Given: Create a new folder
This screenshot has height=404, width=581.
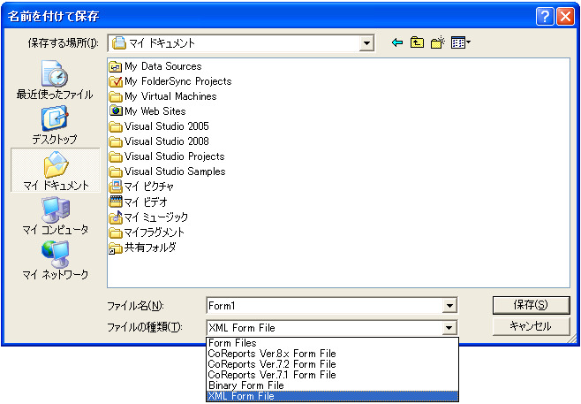Looking at the screenshot, I should tap(438, 42).
